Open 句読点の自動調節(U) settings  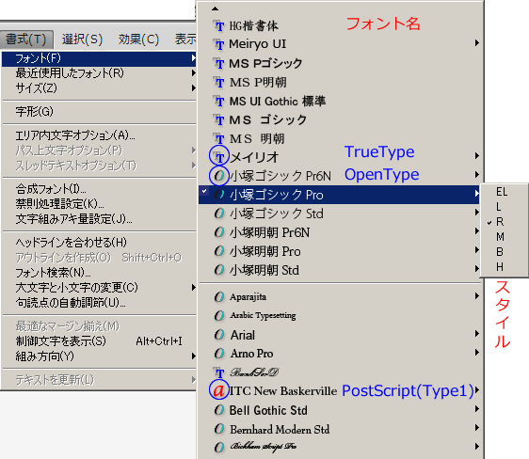click(99, 303)
